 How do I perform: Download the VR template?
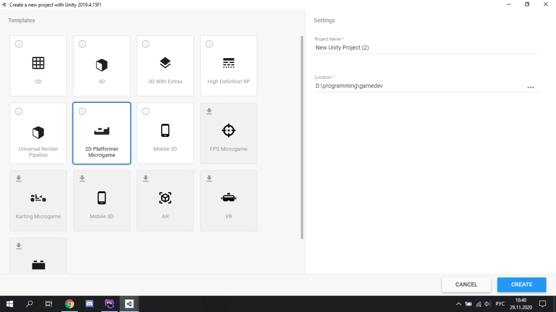tap(209, 179)
